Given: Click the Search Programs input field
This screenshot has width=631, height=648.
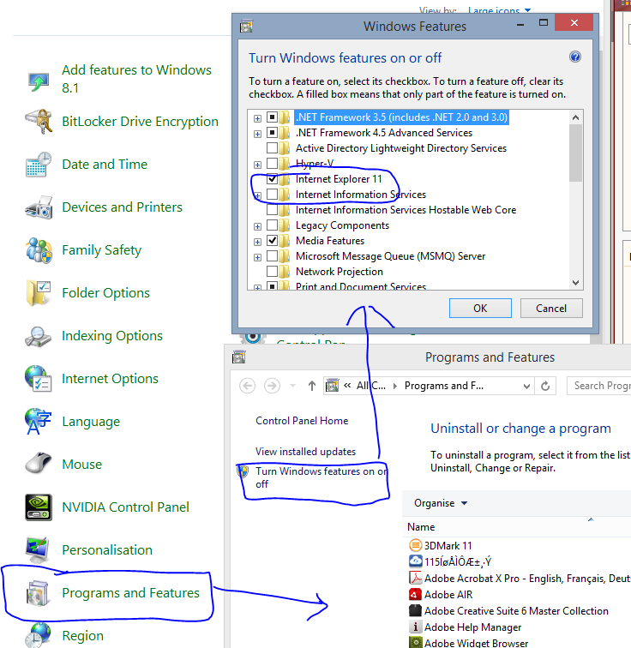Looking at the screenshot, I should pyautogui.click(x=599, y=386).
